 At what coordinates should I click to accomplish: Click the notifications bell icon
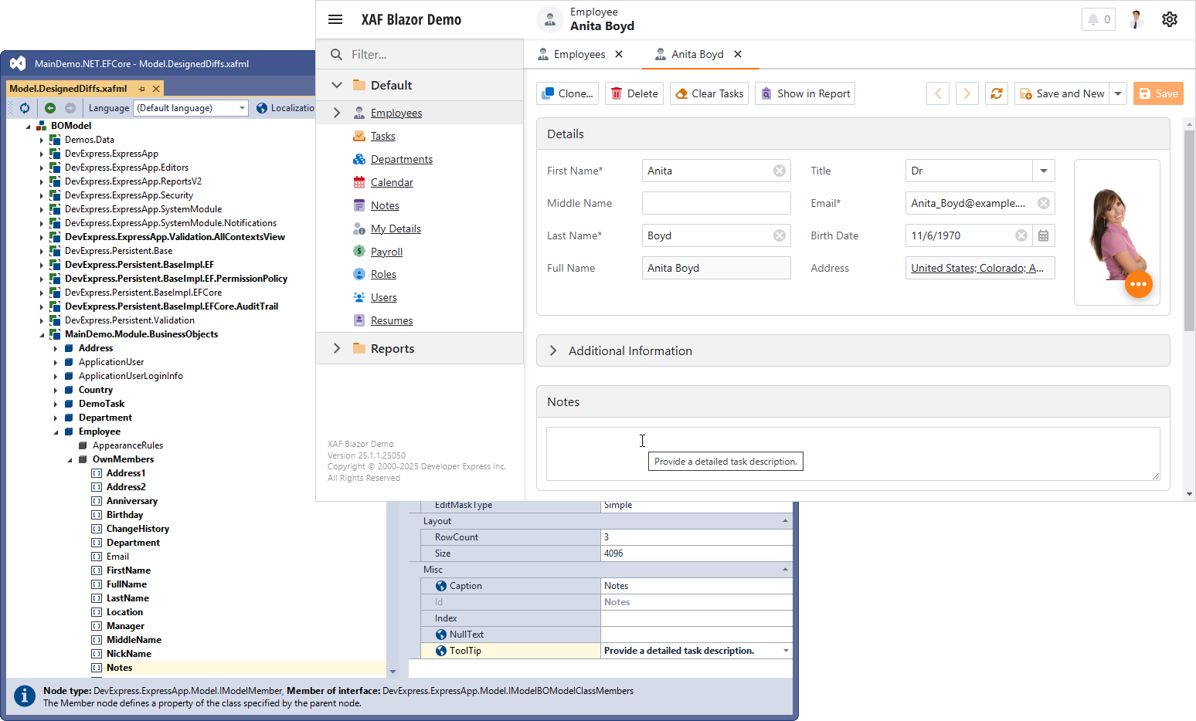[x=1098, y=19]
